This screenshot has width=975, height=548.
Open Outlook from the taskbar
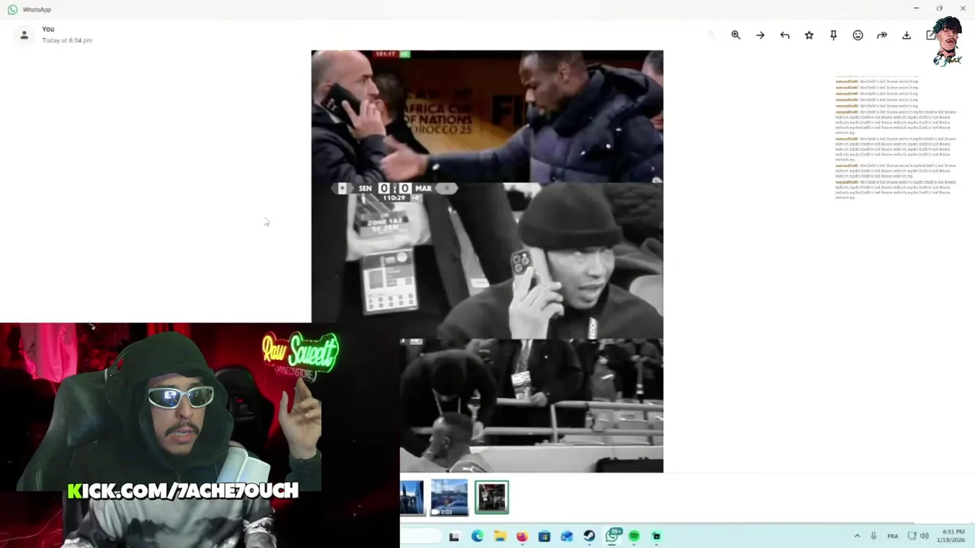tap(567, 537)
